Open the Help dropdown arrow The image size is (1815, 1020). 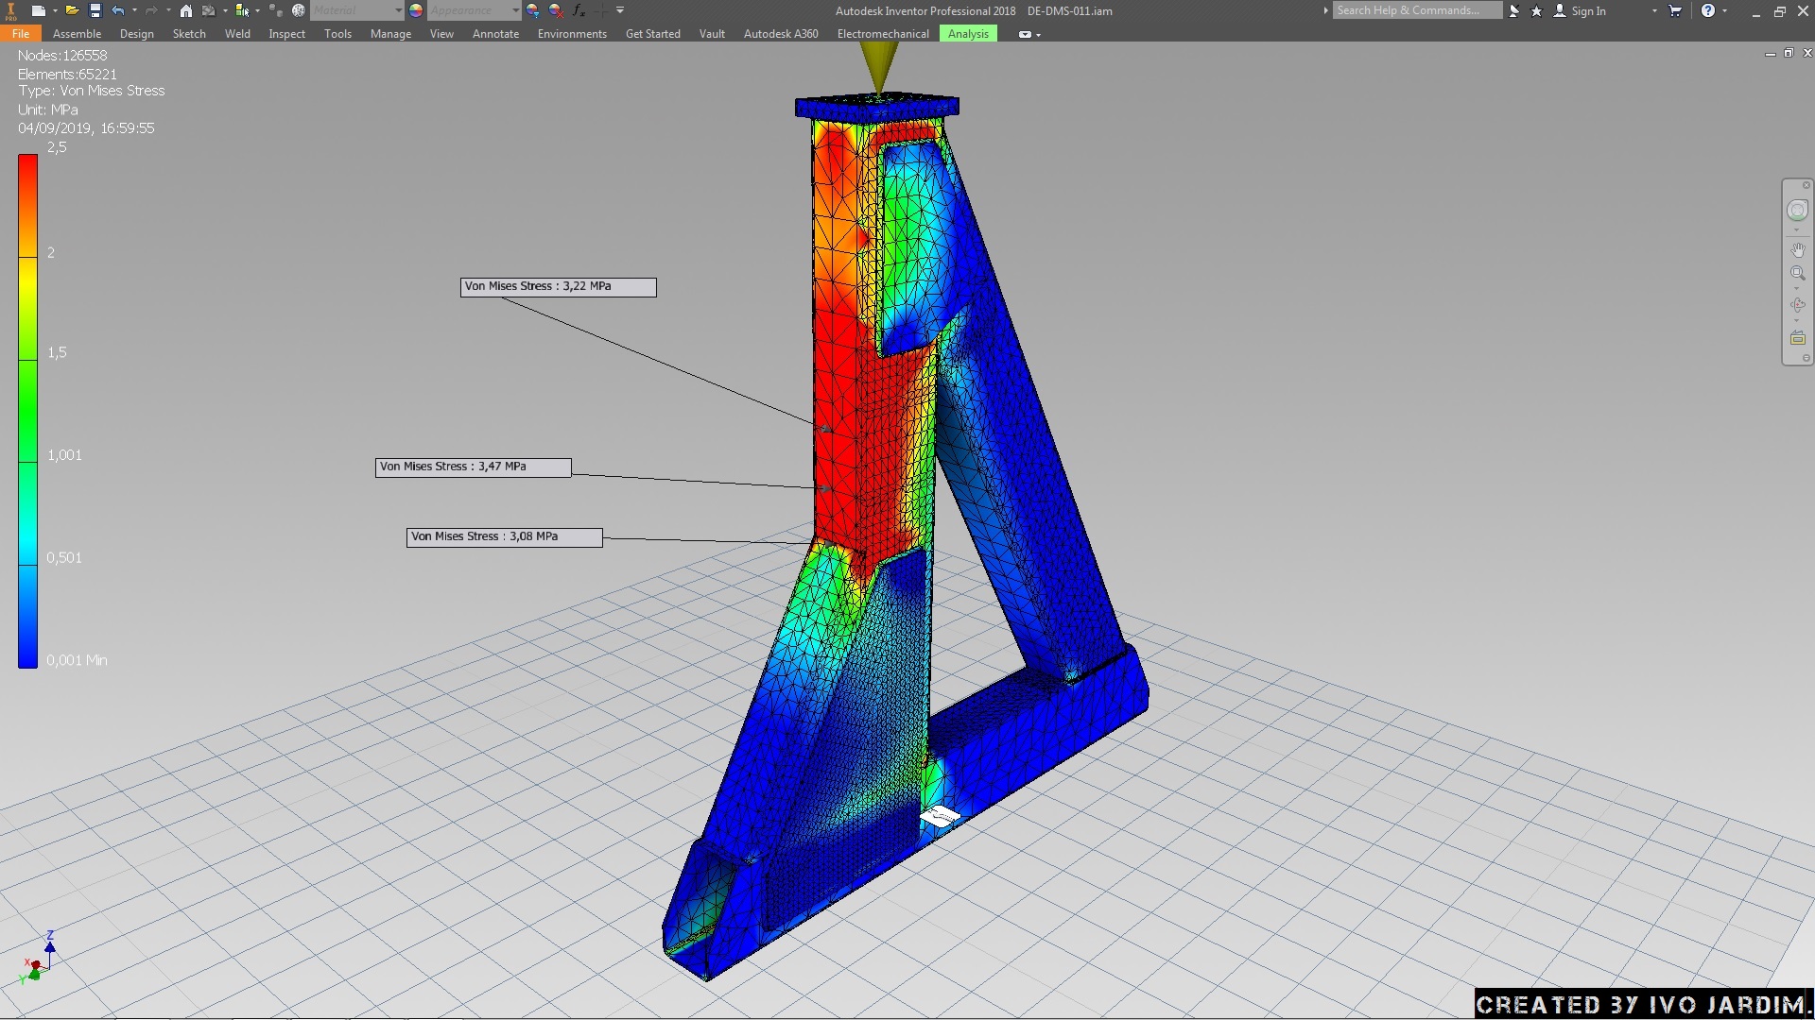(1725, 10)
